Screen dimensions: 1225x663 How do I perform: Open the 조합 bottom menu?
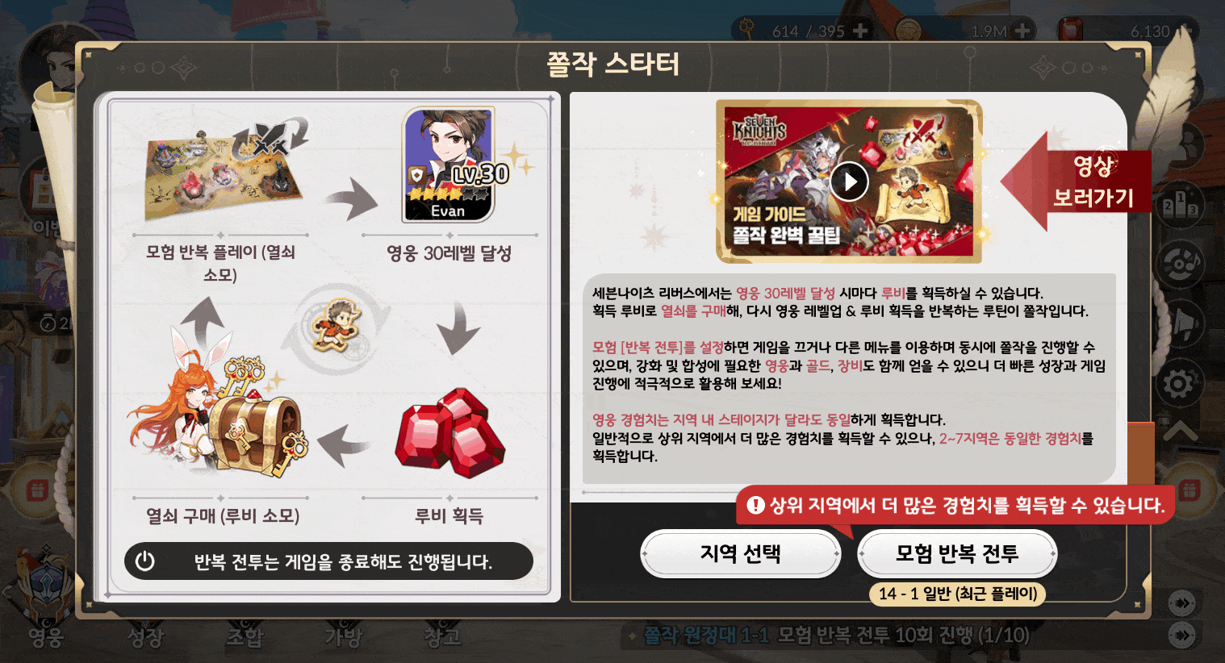pyautogui.click(x=245, y=636)
